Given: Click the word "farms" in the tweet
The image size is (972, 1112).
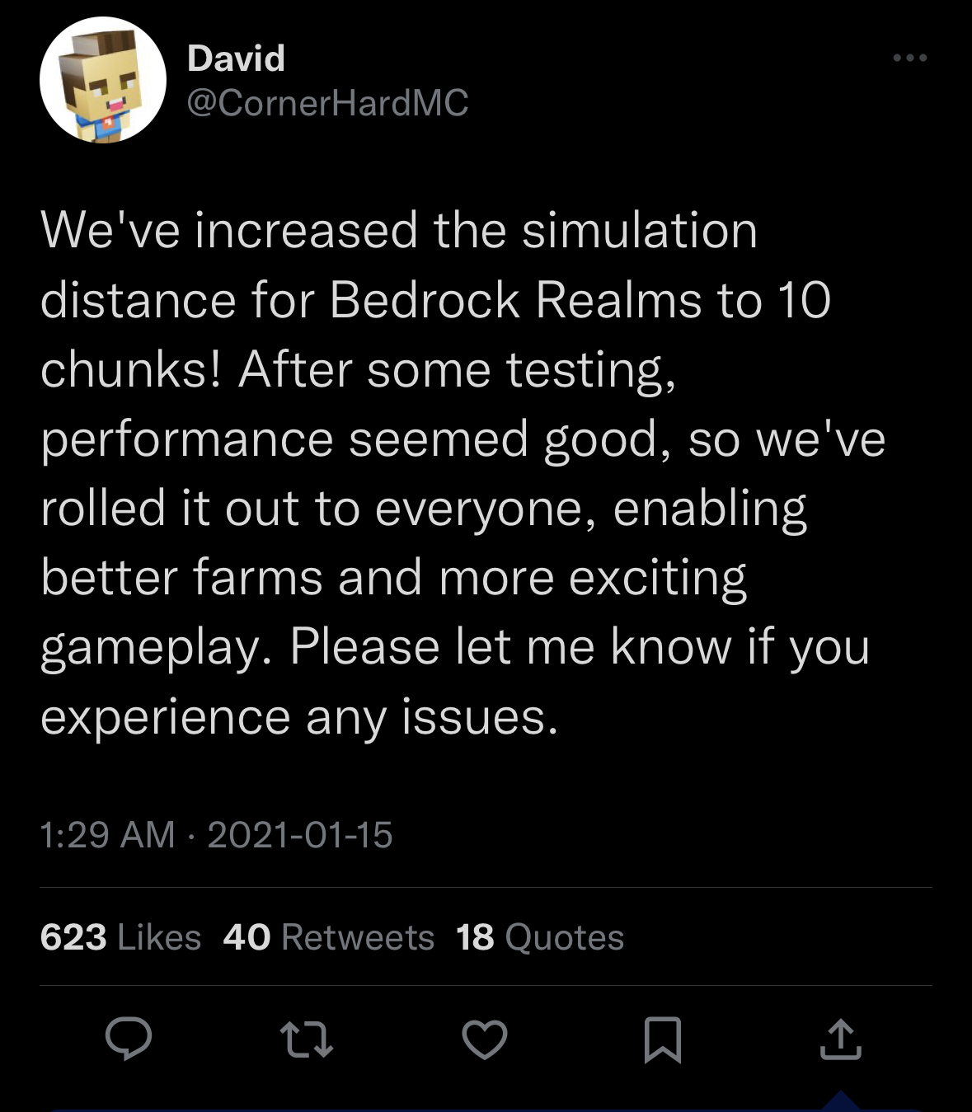Looking at the screenshot, I should click(x=257, y=577).
